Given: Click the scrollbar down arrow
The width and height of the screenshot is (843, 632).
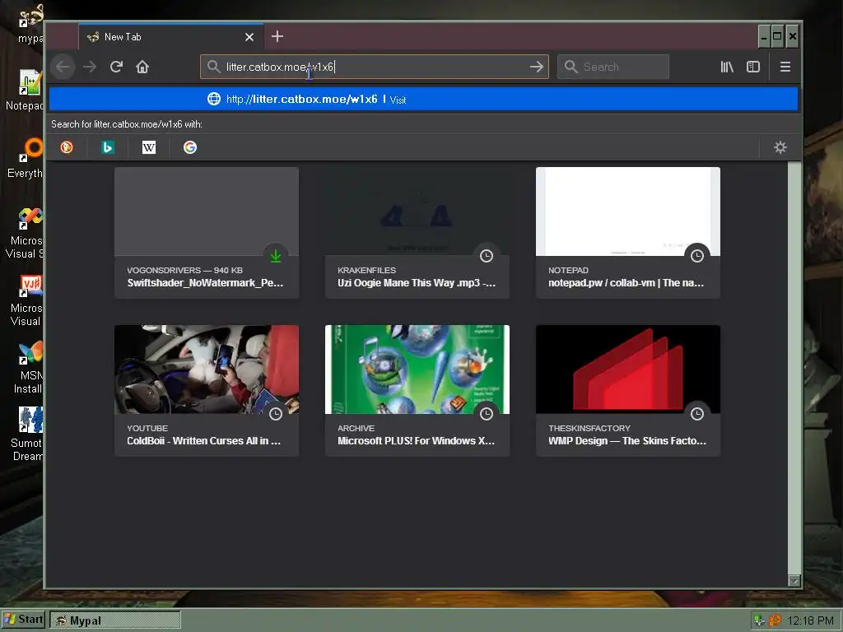Looking at the screenshot, I should click(794, 581).
